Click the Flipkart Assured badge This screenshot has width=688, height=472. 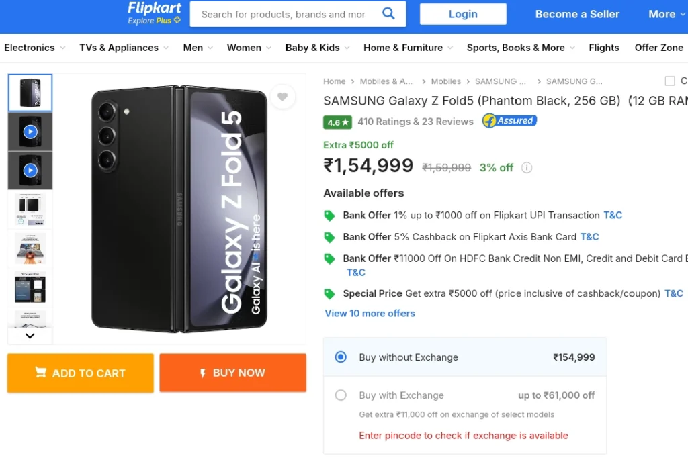[509, 121]
